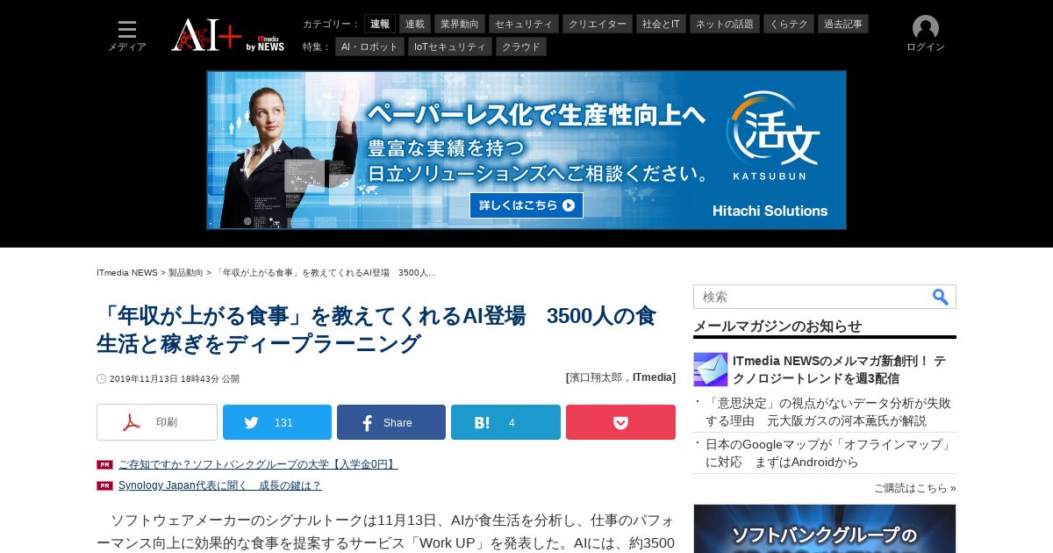
Task: Open the 過去記事 archive tab
Action: click(843, 24)
